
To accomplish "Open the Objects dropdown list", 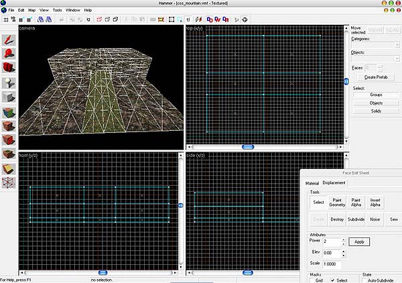I will 397,59.
